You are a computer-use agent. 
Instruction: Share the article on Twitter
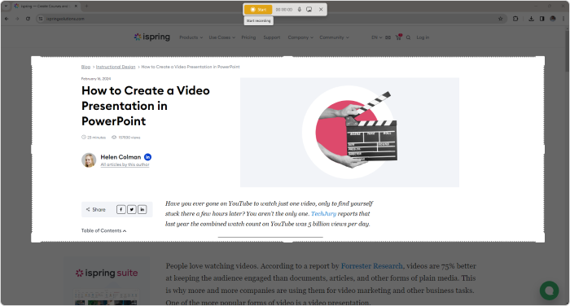pyautogui.click(x=132, y=209)
